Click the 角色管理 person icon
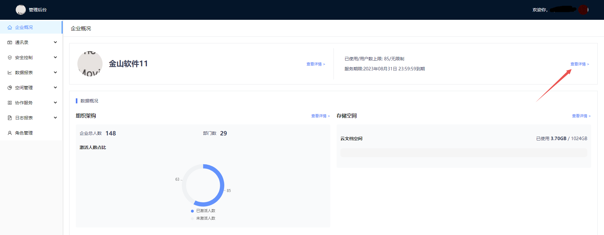Viewport: 604px width, 235px height. pos(10,133)
